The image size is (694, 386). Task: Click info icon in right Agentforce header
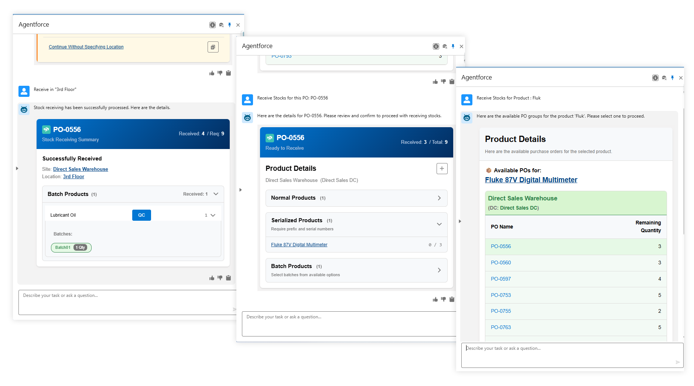pos(655,78)
